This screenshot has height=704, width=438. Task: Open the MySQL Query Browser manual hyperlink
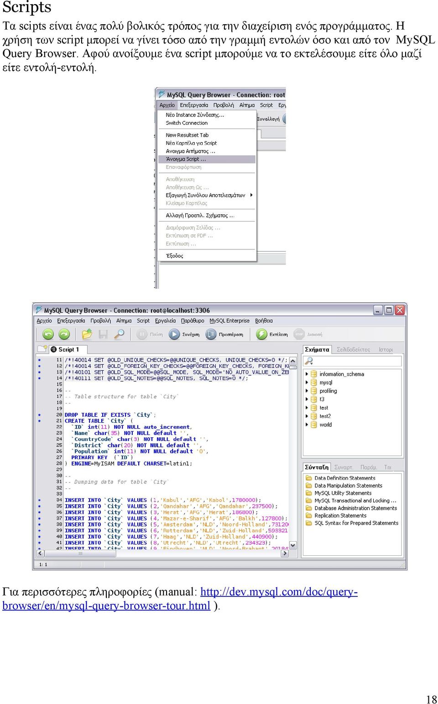180,599
